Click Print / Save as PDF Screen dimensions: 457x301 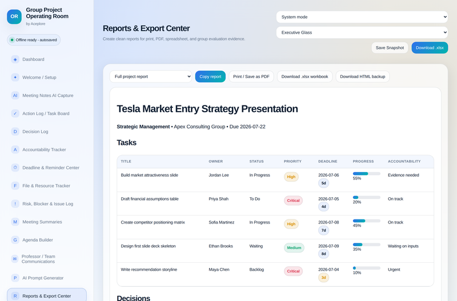click(x=251, y=76)
